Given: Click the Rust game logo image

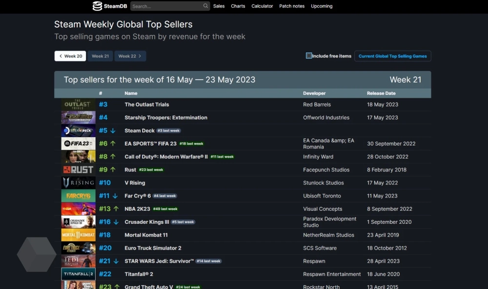Looking at the screenshot, I should pyautogui.click(x=78, y=170).
